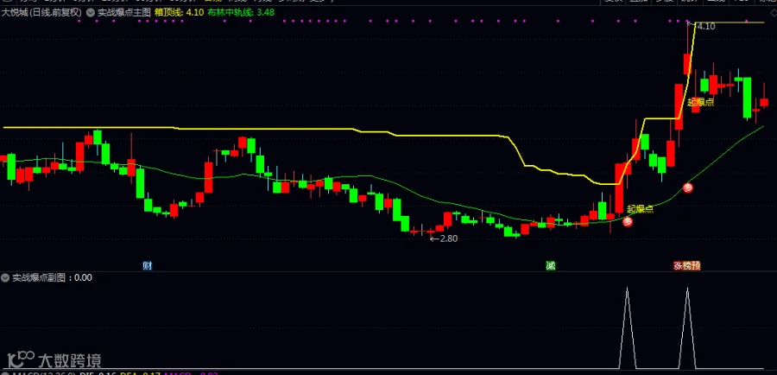Select the ←2.80 lowest price label
The width and height of the screenshot is (777, 375).
pos(444,238)
